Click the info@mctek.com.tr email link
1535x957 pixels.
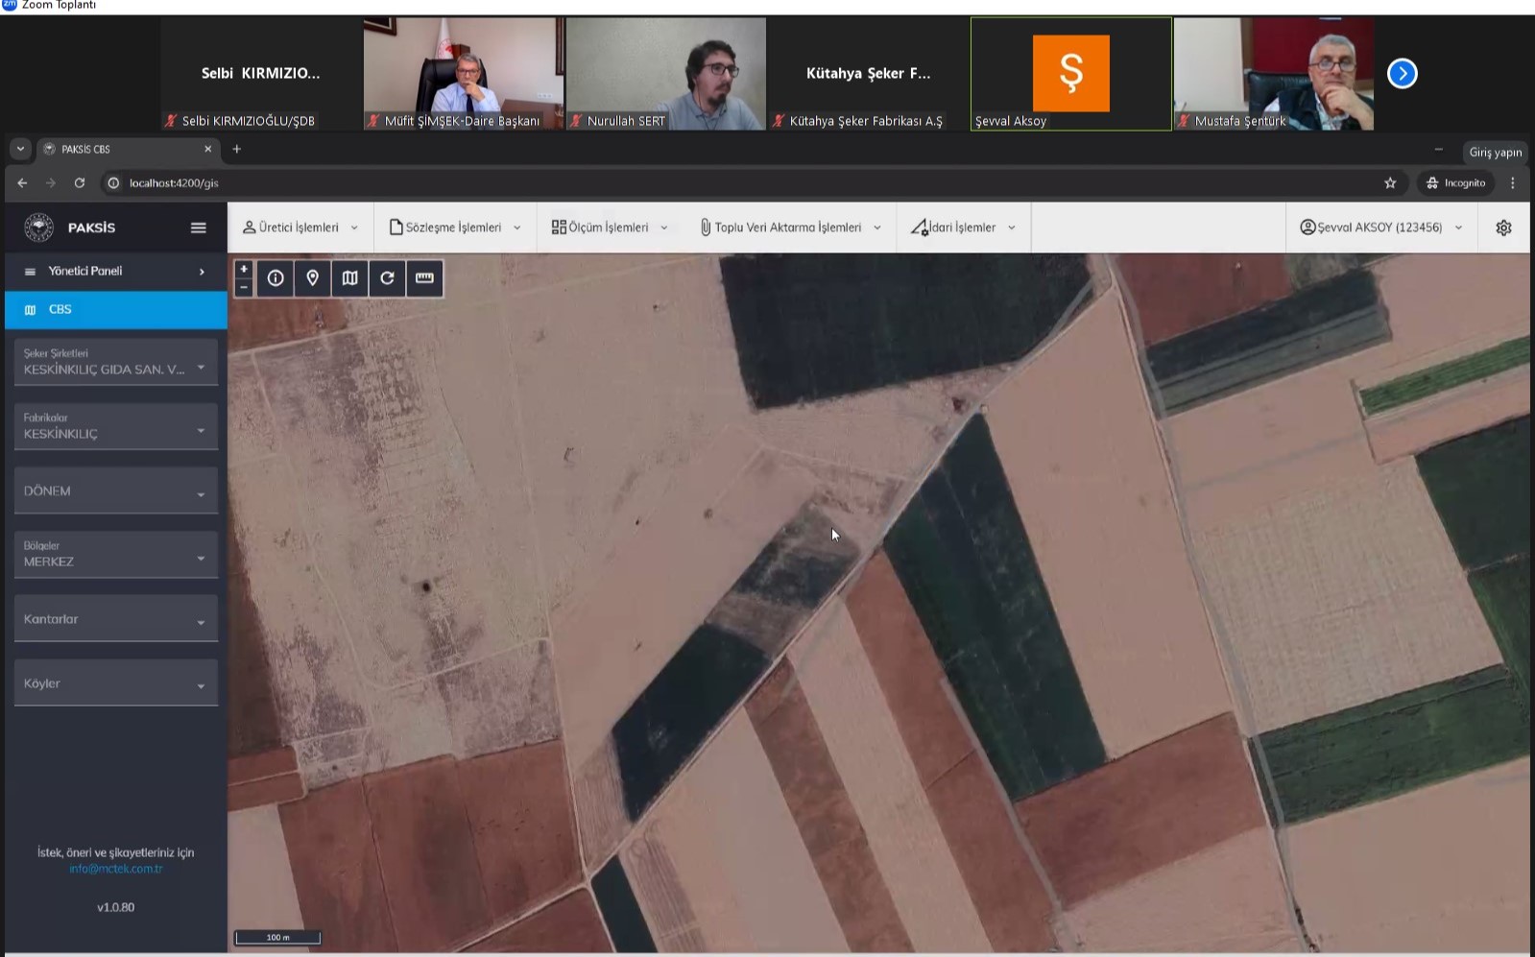(x=115, y=869)
